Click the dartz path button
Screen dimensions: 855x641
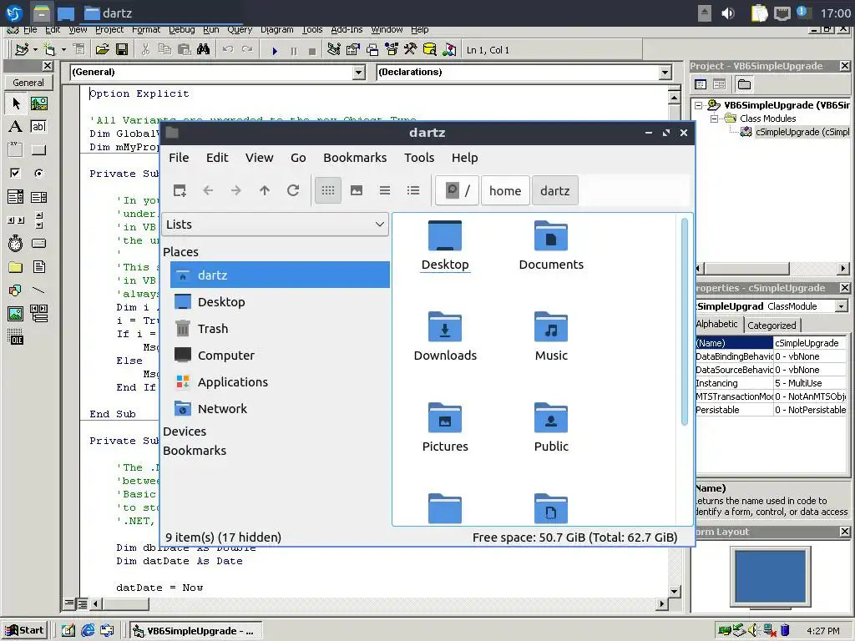coord(554,191)
